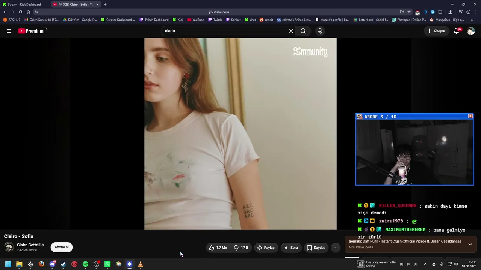Open the YouTube guide hamburger menu

[x=9, y=31]
